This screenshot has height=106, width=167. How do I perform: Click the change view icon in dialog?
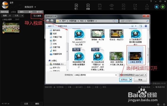(132, 26)
